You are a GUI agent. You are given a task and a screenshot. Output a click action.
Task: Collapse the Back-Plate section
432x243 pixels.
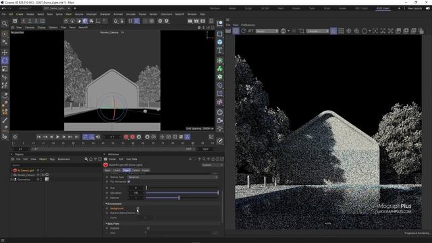pos(107,223)
